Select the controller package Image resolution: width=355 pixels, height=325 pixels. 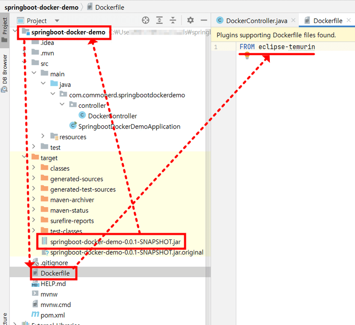[92, 106]
